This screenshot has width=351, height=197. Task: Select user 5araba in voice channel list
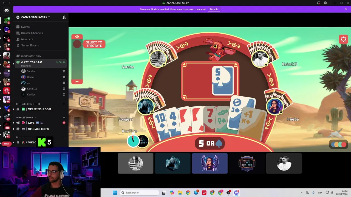31,71
